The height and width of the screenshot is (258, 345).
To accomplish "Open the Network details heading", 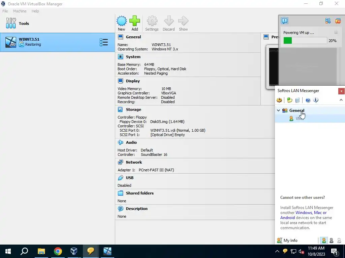I will point(134,162).
